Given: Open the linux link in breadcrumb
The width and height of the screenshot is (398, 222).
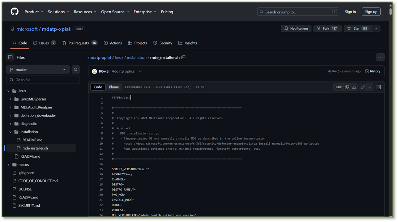Looking at the screenshot, I should point(119,57).
